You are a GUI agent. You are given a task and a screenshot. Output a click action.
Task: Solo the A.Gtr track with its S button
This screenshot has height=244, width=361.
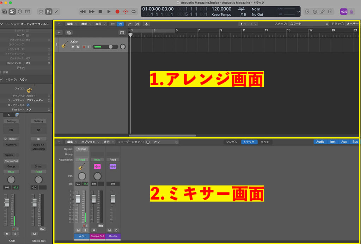(78, 46)
